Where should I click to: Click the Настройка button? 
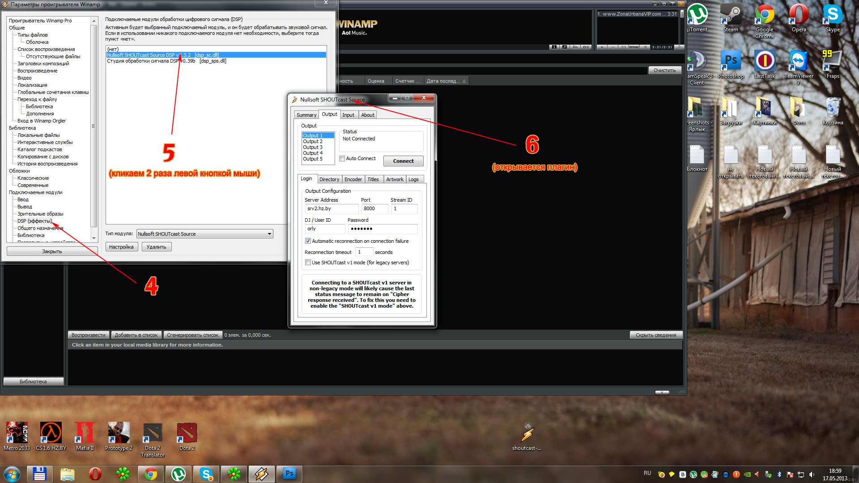(x=121, y=247)
